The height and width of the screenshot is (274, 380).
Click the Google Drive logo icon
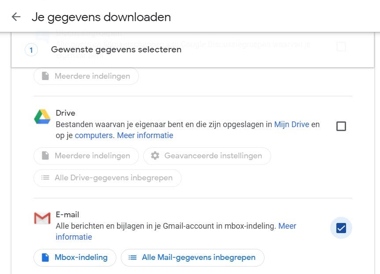tap(42, 117)
